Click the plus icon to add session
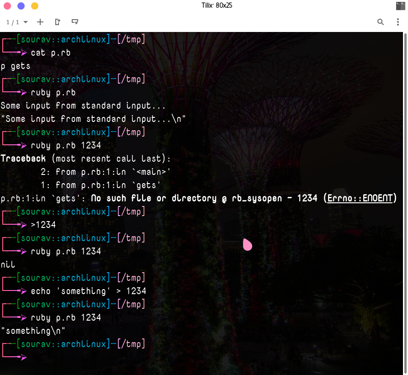 40,22
